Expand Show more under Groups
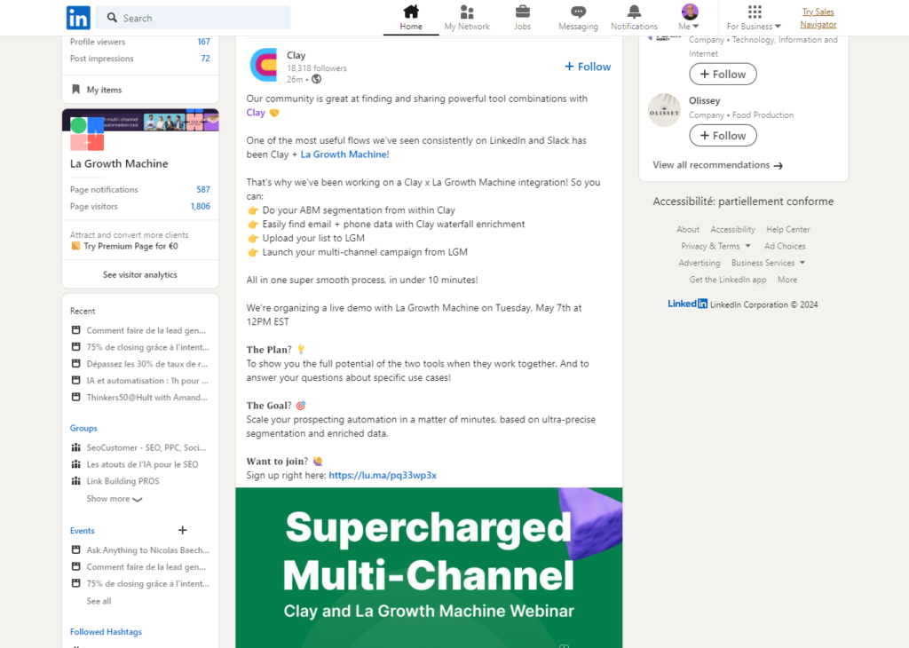 [114, 499]
